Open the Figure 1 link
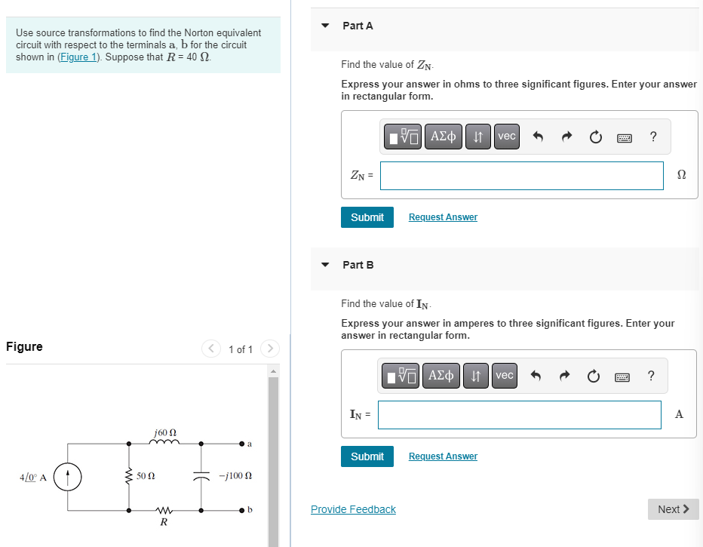The width and height of the screenshot is (703, 547). [x=78, y=57]
